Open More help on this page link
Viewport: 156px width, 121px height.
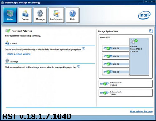(141, 111)
